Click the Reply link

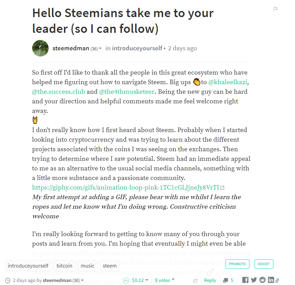(x=210, y=280)
